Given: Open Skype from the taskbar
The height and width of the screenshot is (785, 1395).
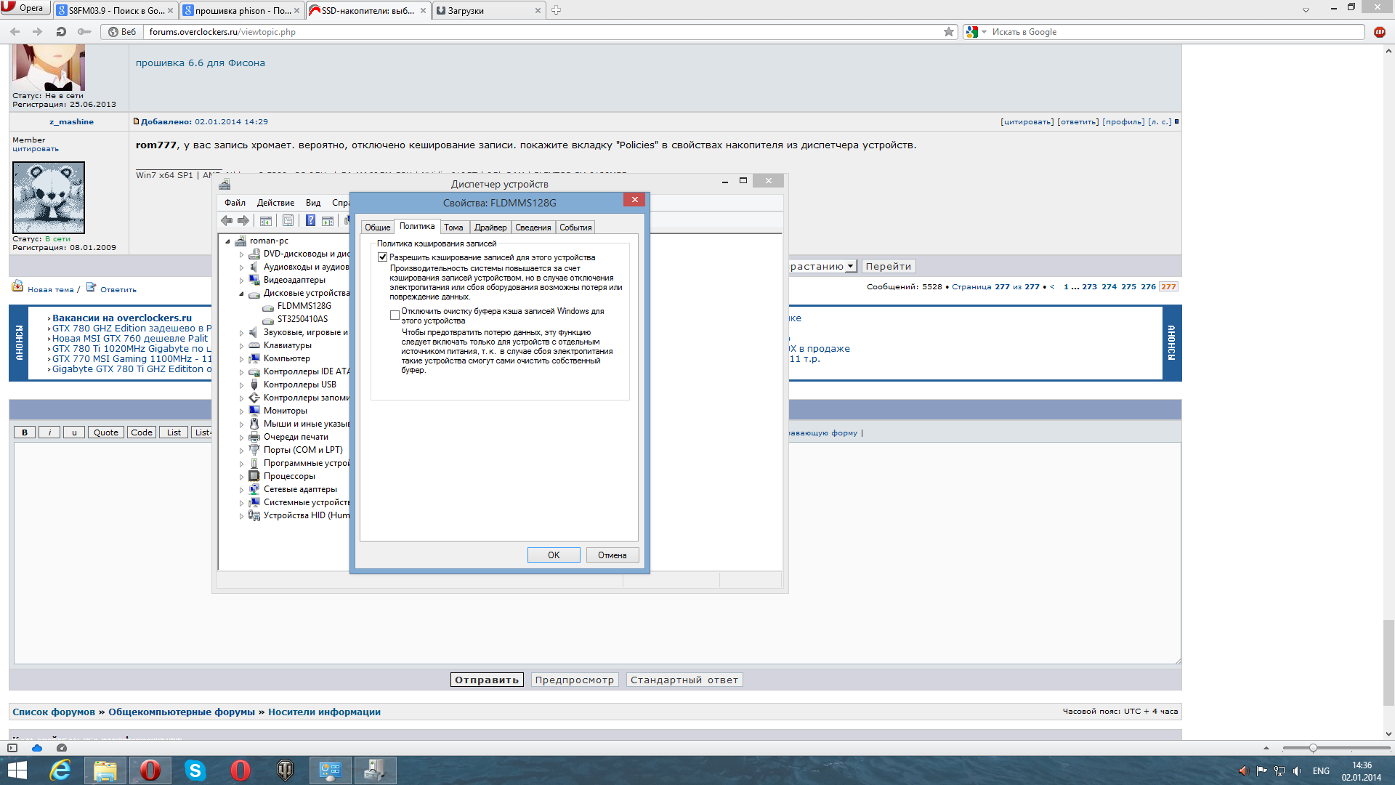Looking at the screenshot, I should [195, 770].
